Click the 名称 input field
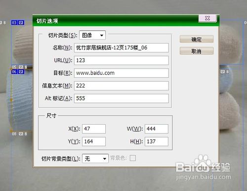This screenshot has width=247, height=191. coord(122,48)
